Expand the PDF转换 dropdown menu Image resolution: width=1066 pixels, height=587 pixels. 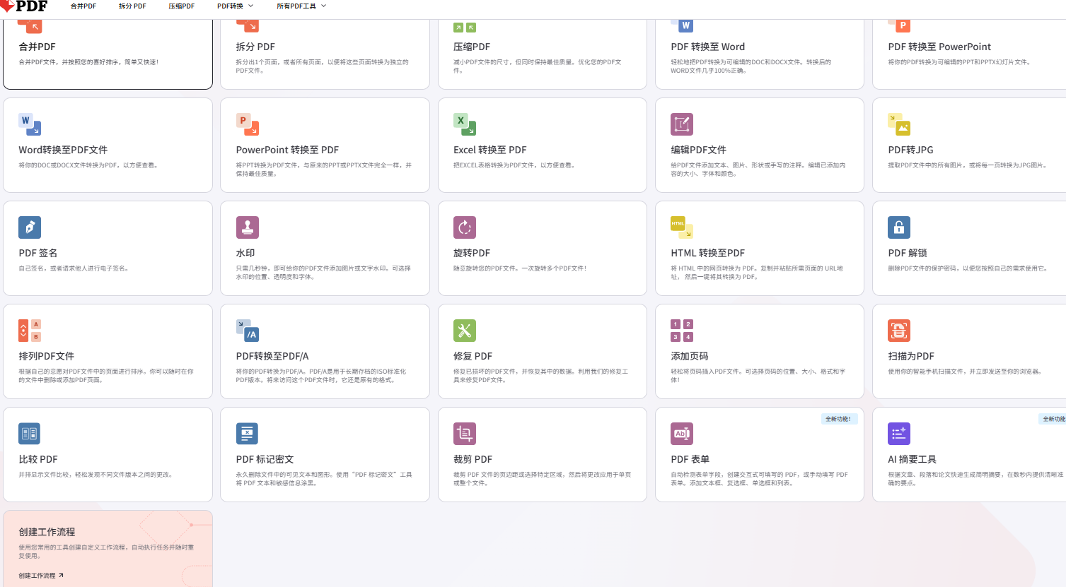(x=235, y=6)
